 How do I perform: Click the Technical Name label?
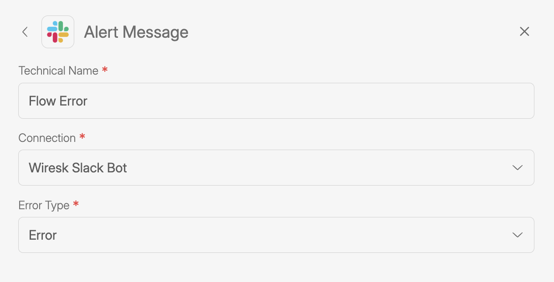[58, 71]
